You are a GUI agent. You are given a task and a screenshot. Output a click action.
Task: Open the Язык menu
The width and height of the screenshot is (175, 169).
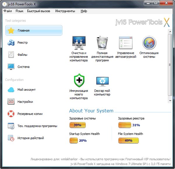(20, 11)
